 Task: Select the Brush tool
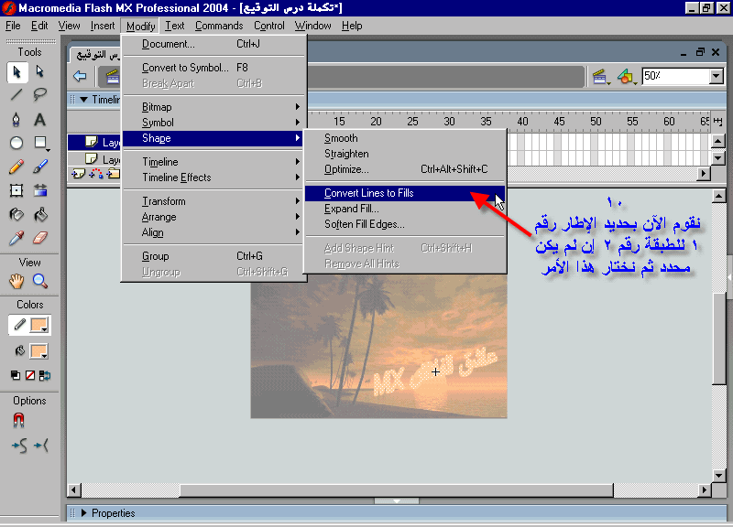coord(40,167)
